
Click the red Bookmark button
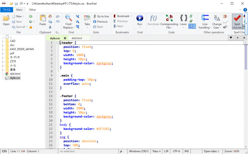tap(121, 16)
